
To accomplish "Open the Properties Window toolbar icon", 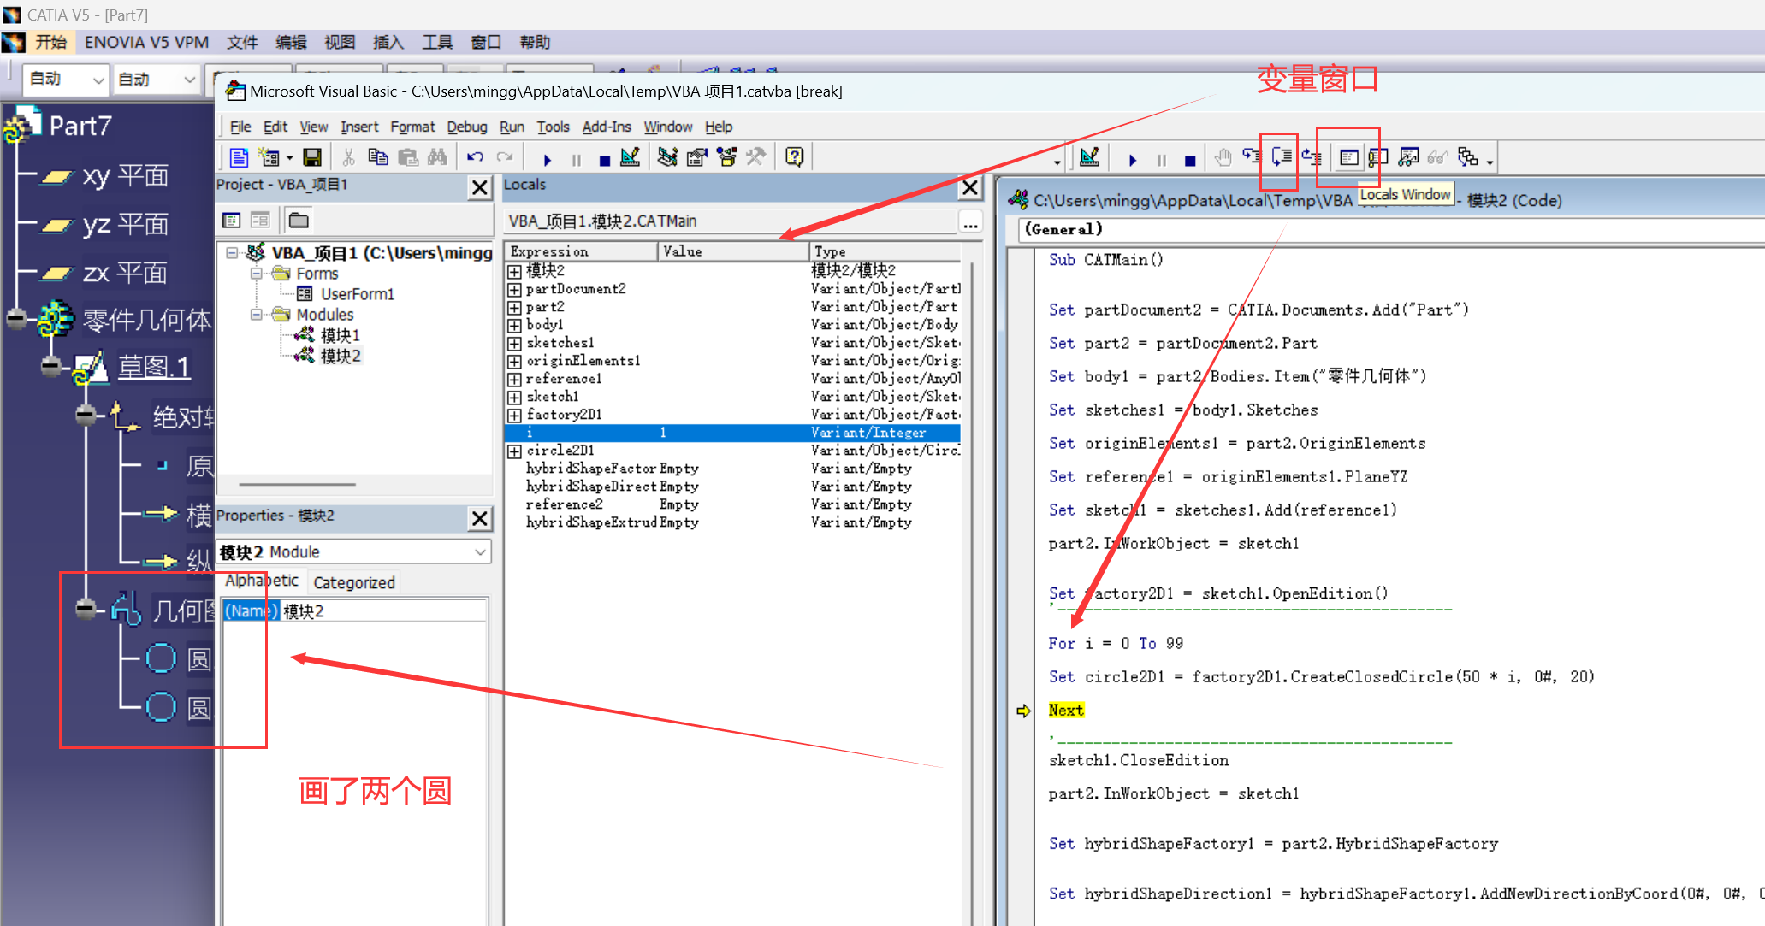I will click(697, 157).
